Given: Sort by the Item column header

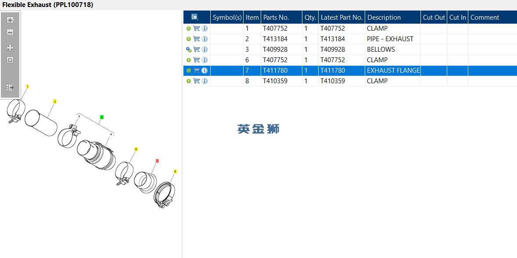Looking at the screenshot, I should (252, 18).
